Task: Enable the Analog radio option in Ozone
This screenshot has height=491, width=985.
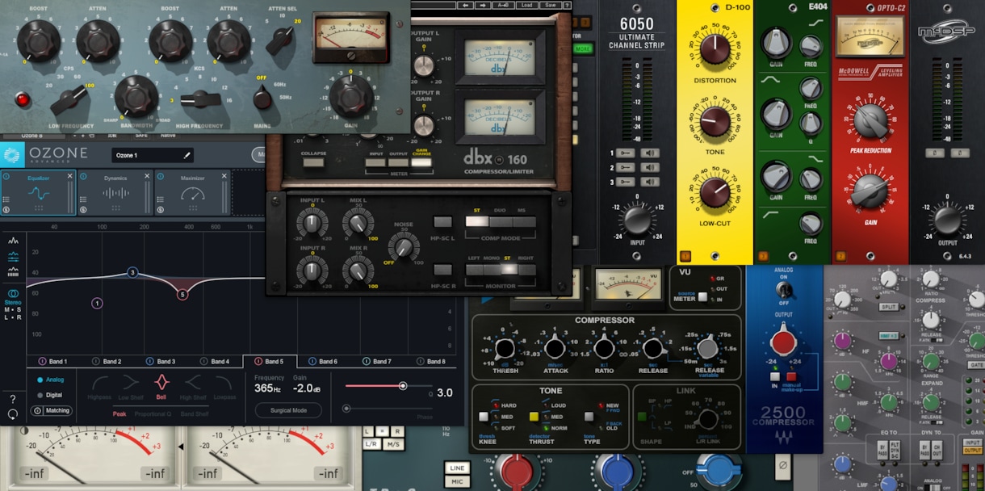Action: [50, 380]
